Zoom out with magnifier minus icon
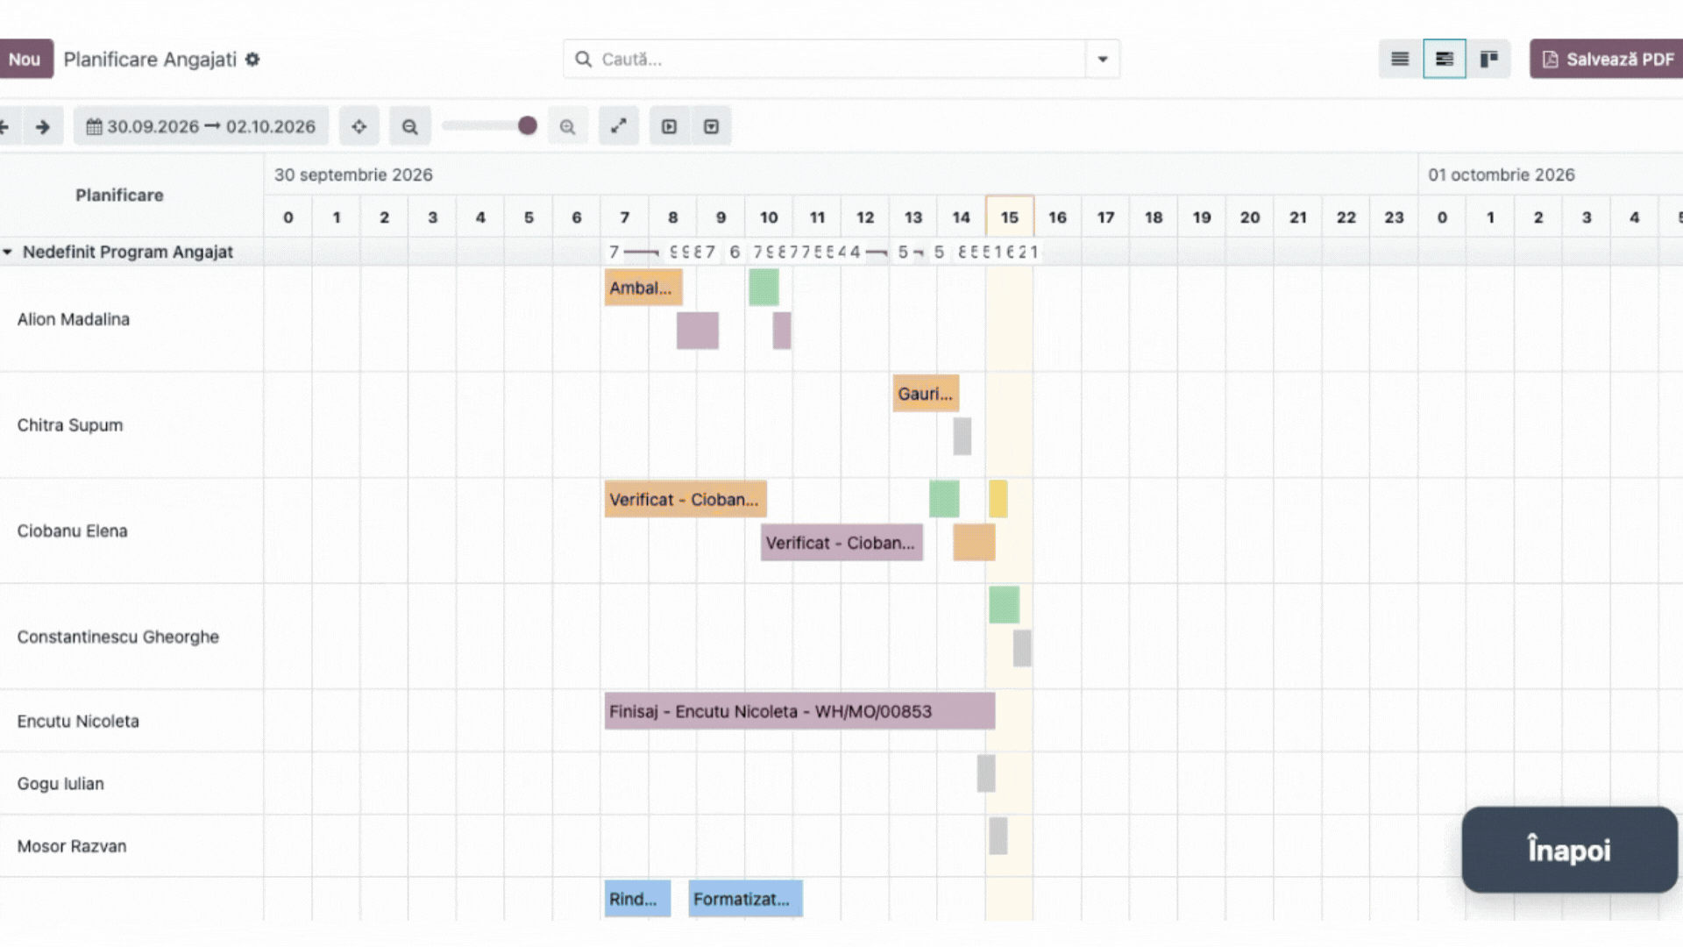Screen dimensions: 1683x947 click(x=409, y=126)
